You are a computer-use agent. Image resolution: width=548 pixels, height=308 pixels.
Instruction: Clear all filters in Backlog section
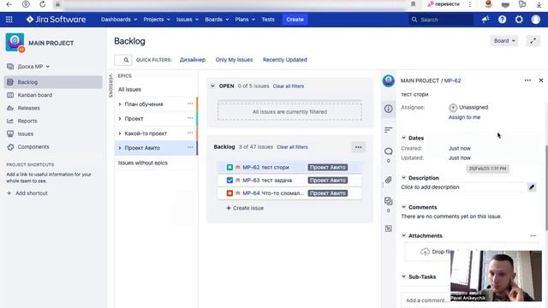click(x=292, y=147)
